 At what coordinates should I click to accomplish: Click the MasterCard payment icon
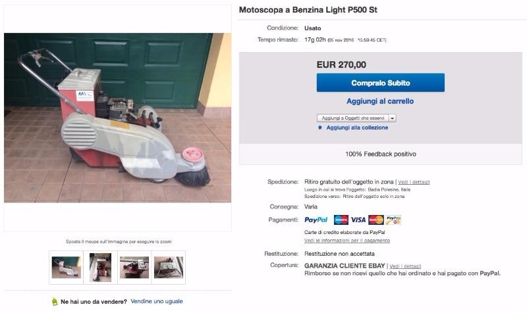pyautogui.click(x=376, y=220)
